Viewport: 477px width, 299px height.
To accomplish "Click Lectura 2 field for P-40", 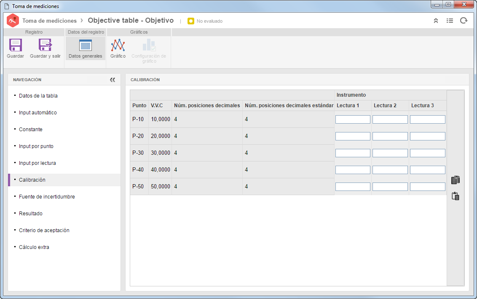I will point(390,170).
